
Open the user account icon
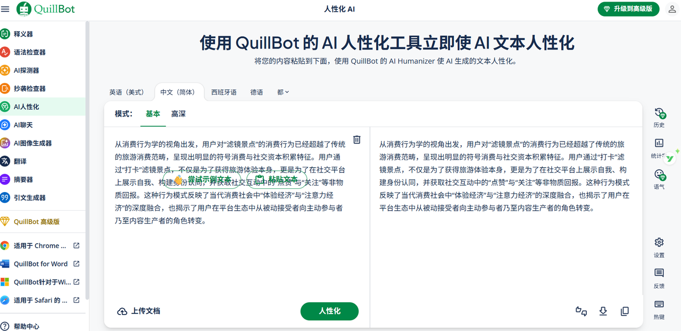(x=672, y=9)
